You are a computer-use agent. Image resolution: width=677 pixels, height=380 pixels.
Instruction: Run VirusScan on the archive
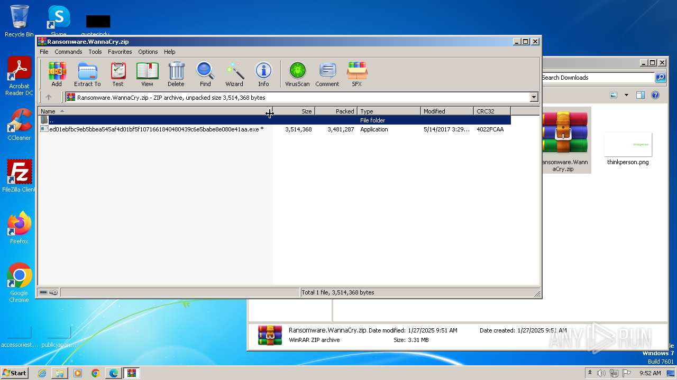[297, 74]
